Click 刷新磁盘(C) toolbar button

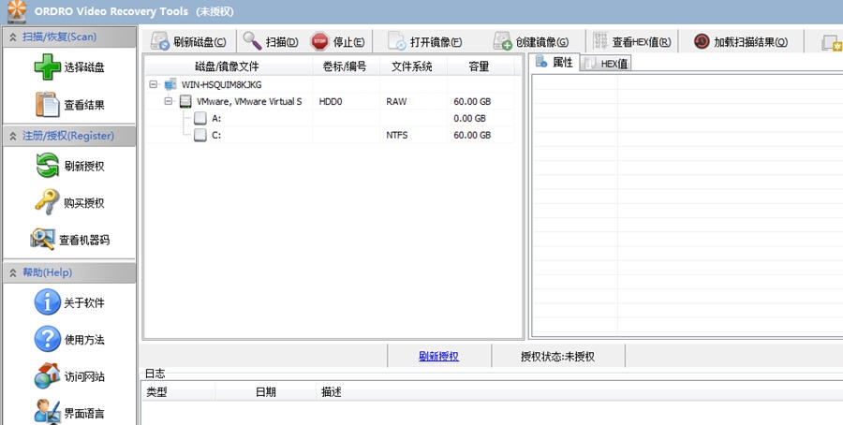[188, 42]
